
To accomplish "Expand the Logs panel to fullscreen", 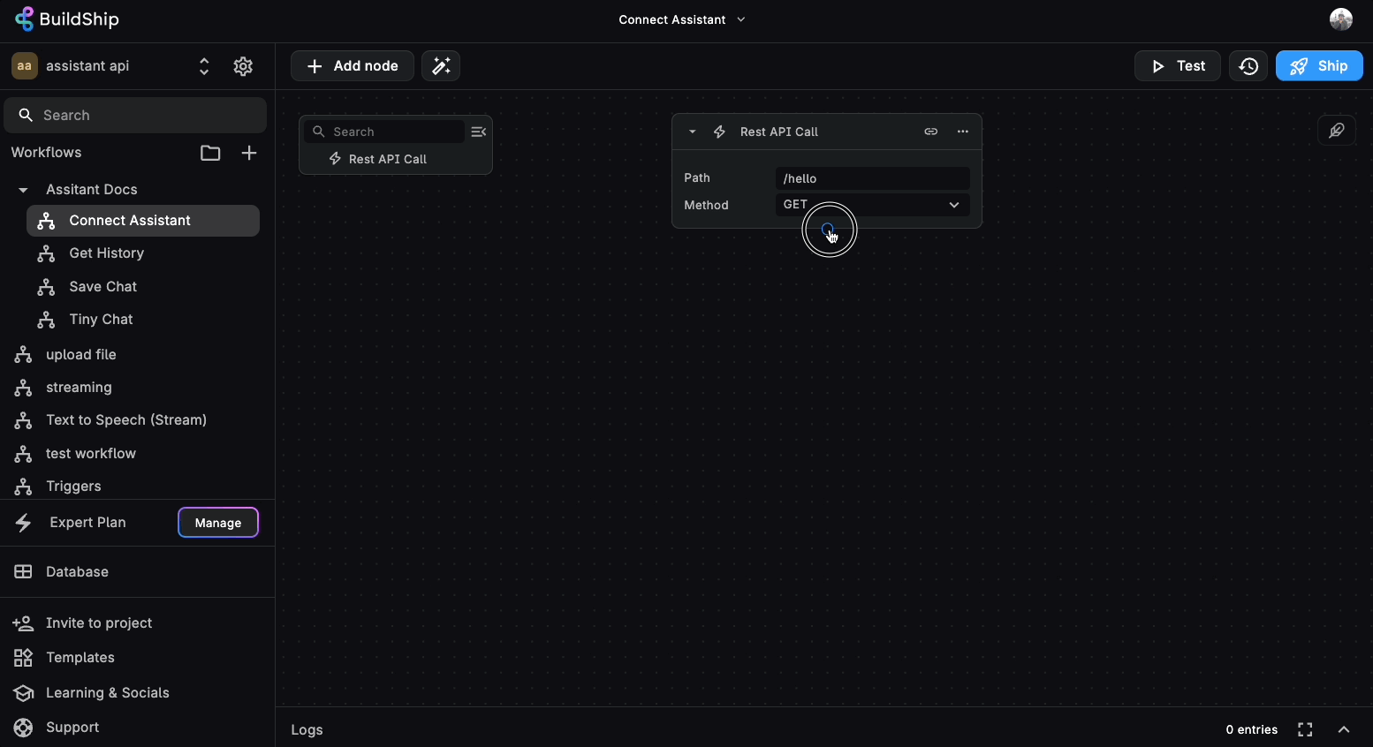I will click(1305, 729).
